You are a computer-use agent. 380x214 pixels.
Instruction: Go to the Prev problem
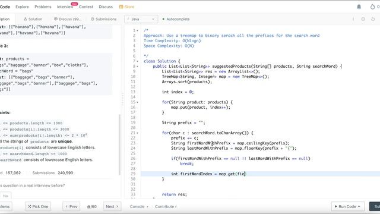(71, 206)
